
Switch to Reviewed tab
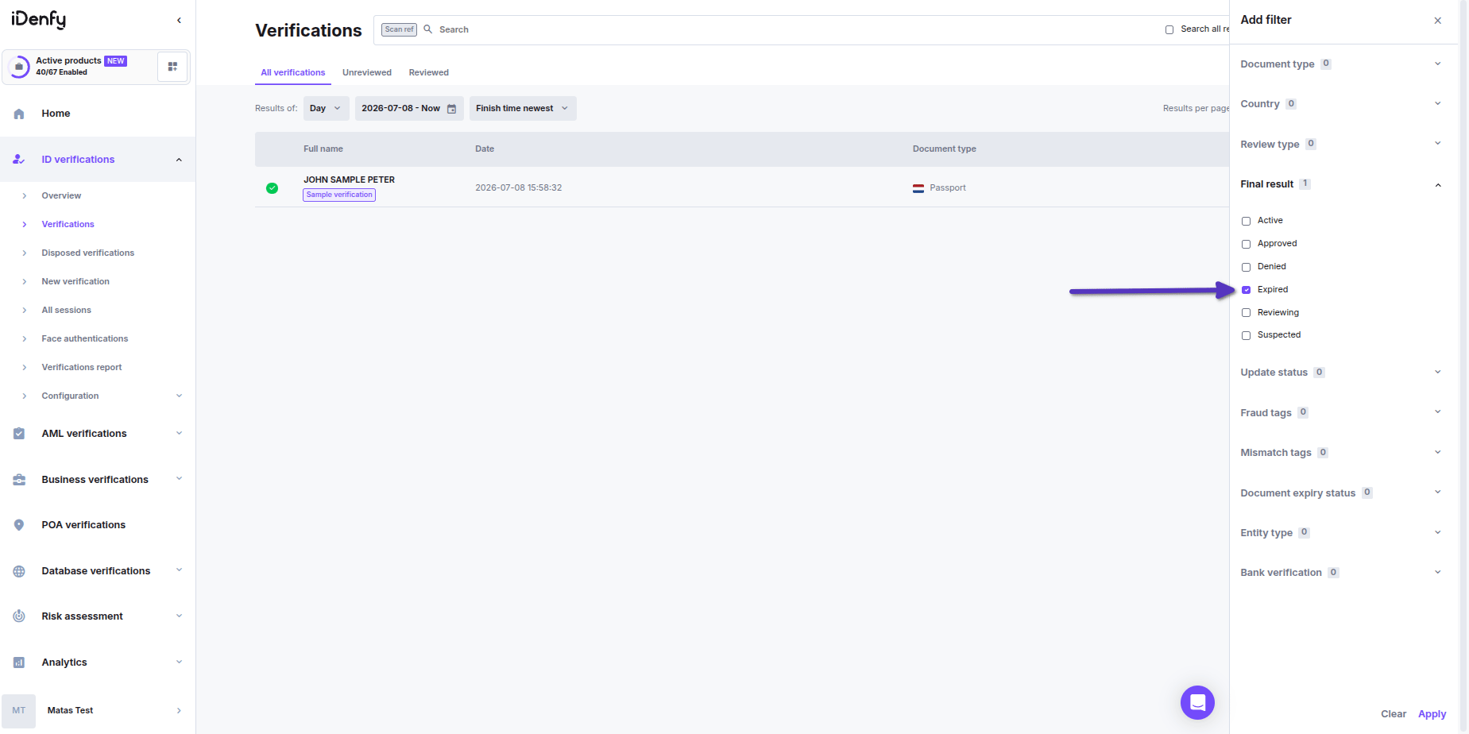tap(429, 72)
